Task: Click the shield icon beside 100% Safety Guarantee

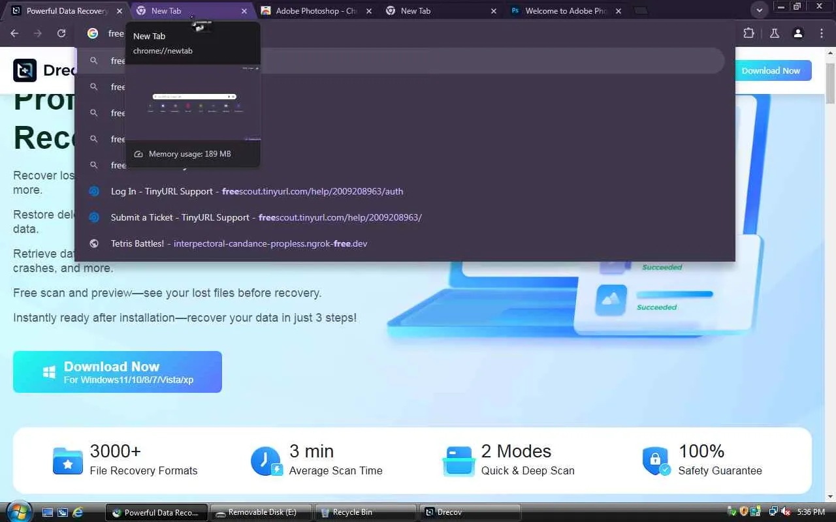Action: (656, 461)
